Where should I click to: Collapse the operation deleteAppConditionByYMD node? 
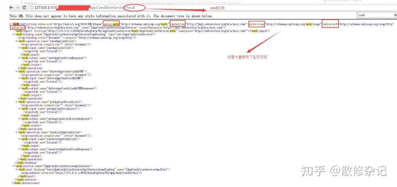pos(16,72)
